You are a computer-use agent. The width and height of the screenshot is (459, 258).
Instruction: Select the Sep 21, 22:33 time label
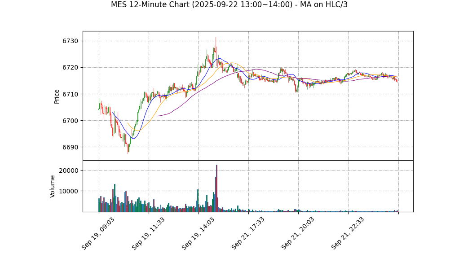(x=348, y=233)
